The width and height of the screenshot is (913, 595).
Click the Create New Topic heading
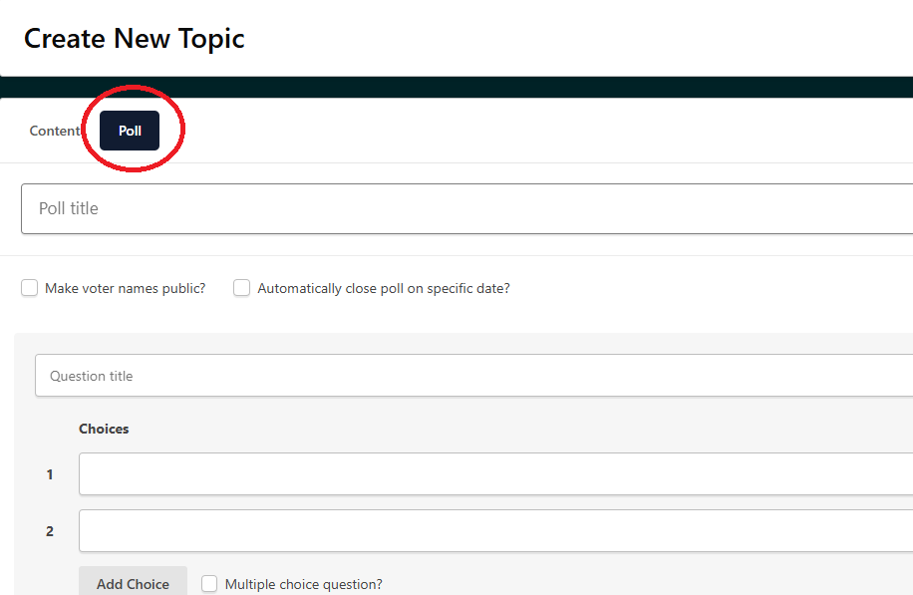pyautogui.click(x=135, y=39)
